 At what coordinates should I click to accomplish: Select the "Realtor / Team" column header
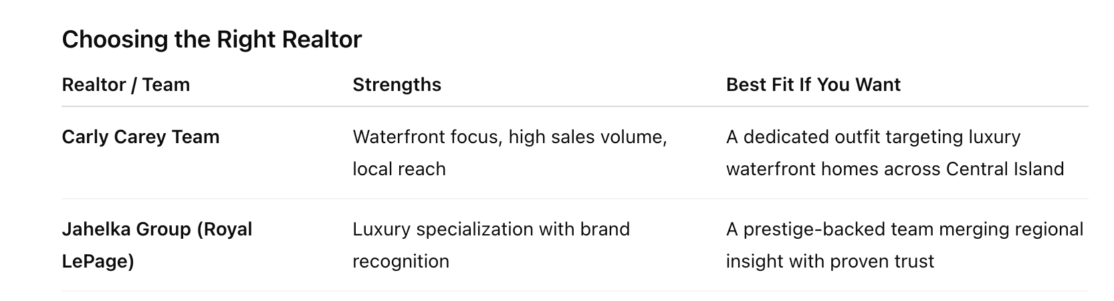tap(126, 85)
